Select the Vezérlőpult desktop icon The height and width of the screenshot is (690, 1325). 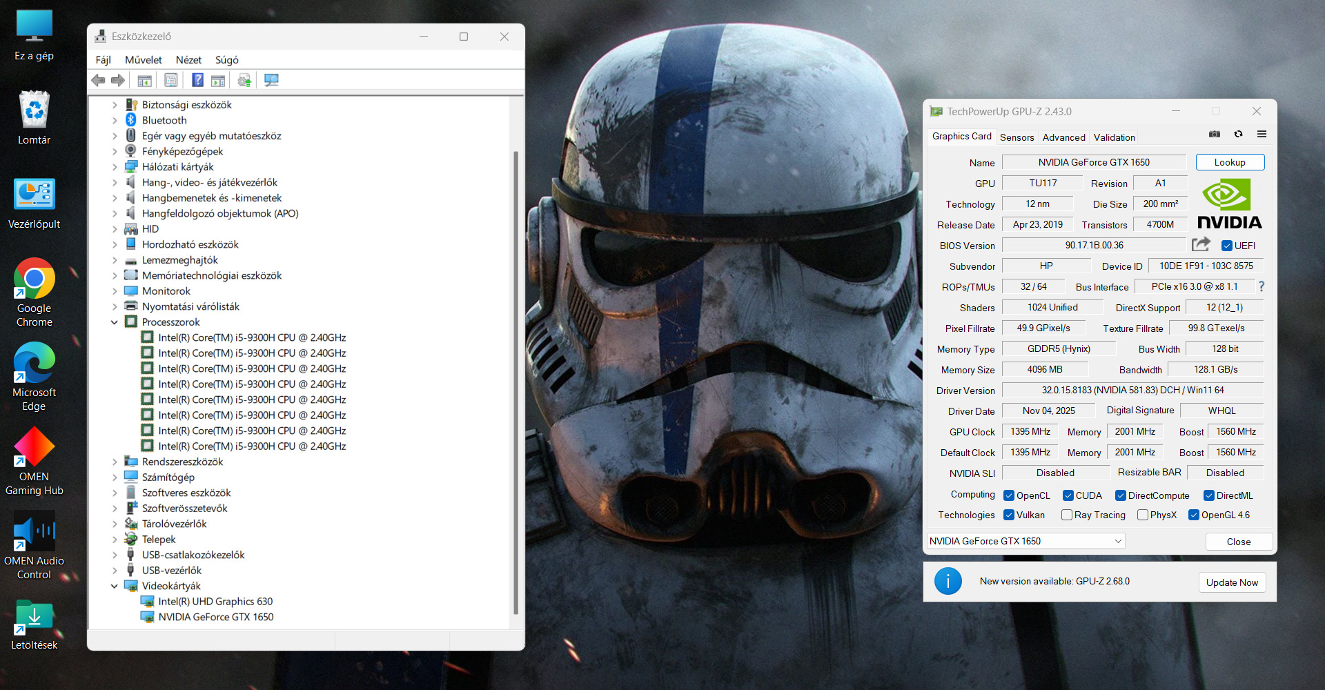[x=35, y=204]
